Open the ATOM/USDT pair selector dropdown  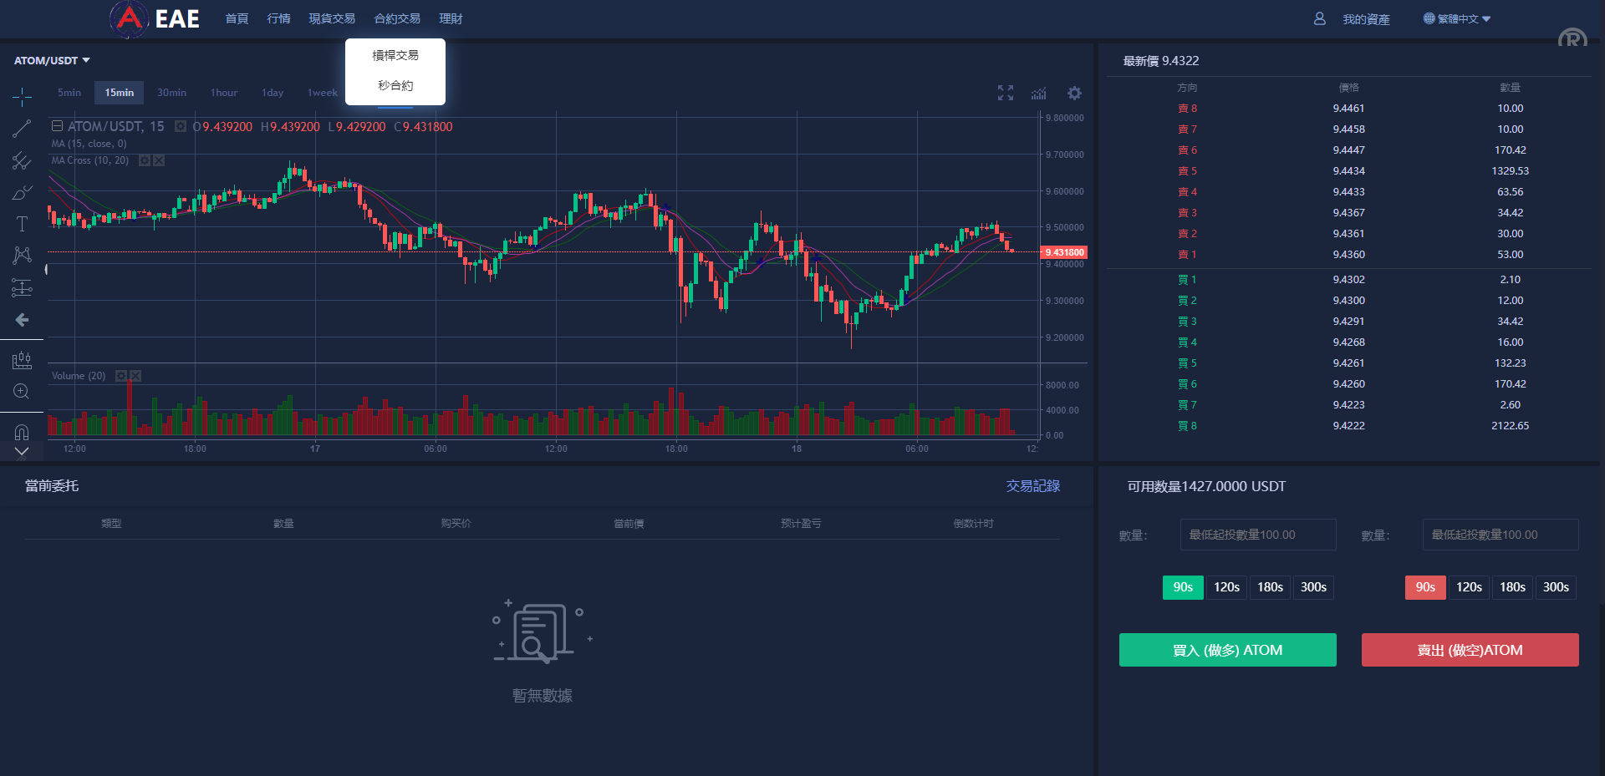50,60
